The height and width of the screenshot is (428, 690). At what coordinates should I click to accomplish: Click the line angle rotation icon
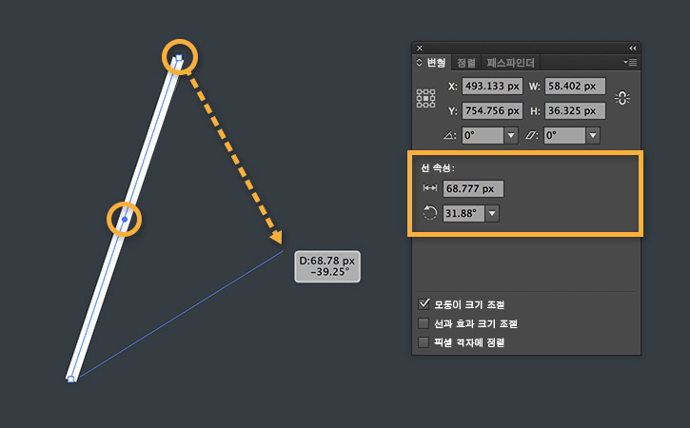[429, 213]
